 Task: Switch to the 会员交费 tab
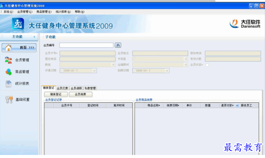[62, 88]
